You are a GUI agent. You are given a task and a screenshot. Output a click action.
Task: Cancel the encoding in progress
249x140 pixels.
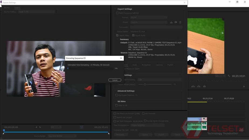[x=115, y=80]
